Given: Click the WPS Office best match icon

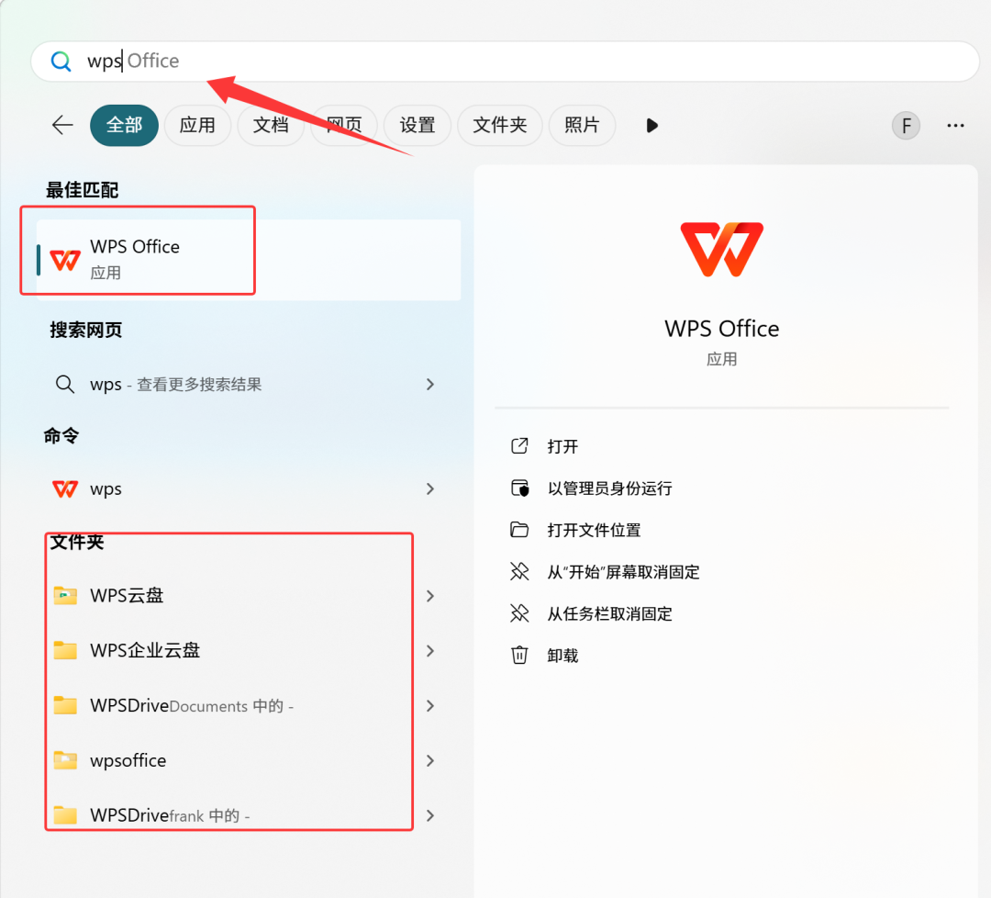Looking at the screenshot, I should 65,260.
